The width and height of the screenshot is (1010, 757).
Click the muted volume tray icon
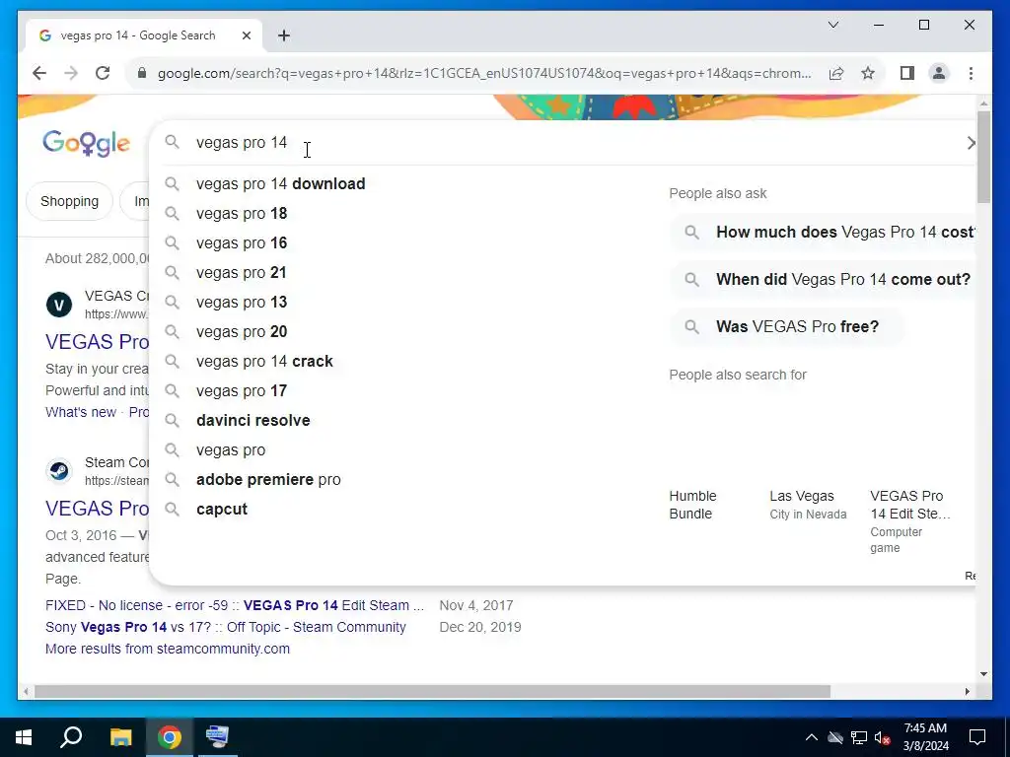click(883, 737)
